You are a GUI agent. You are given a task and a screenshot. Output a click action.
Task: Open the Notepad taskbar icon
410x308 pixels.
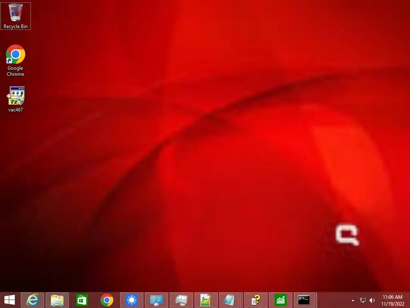(230, 300)
